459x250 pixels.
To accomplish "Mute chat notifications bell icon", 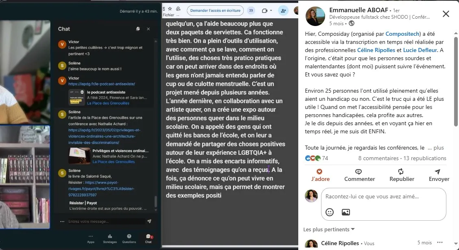I will tap(138, 29).
